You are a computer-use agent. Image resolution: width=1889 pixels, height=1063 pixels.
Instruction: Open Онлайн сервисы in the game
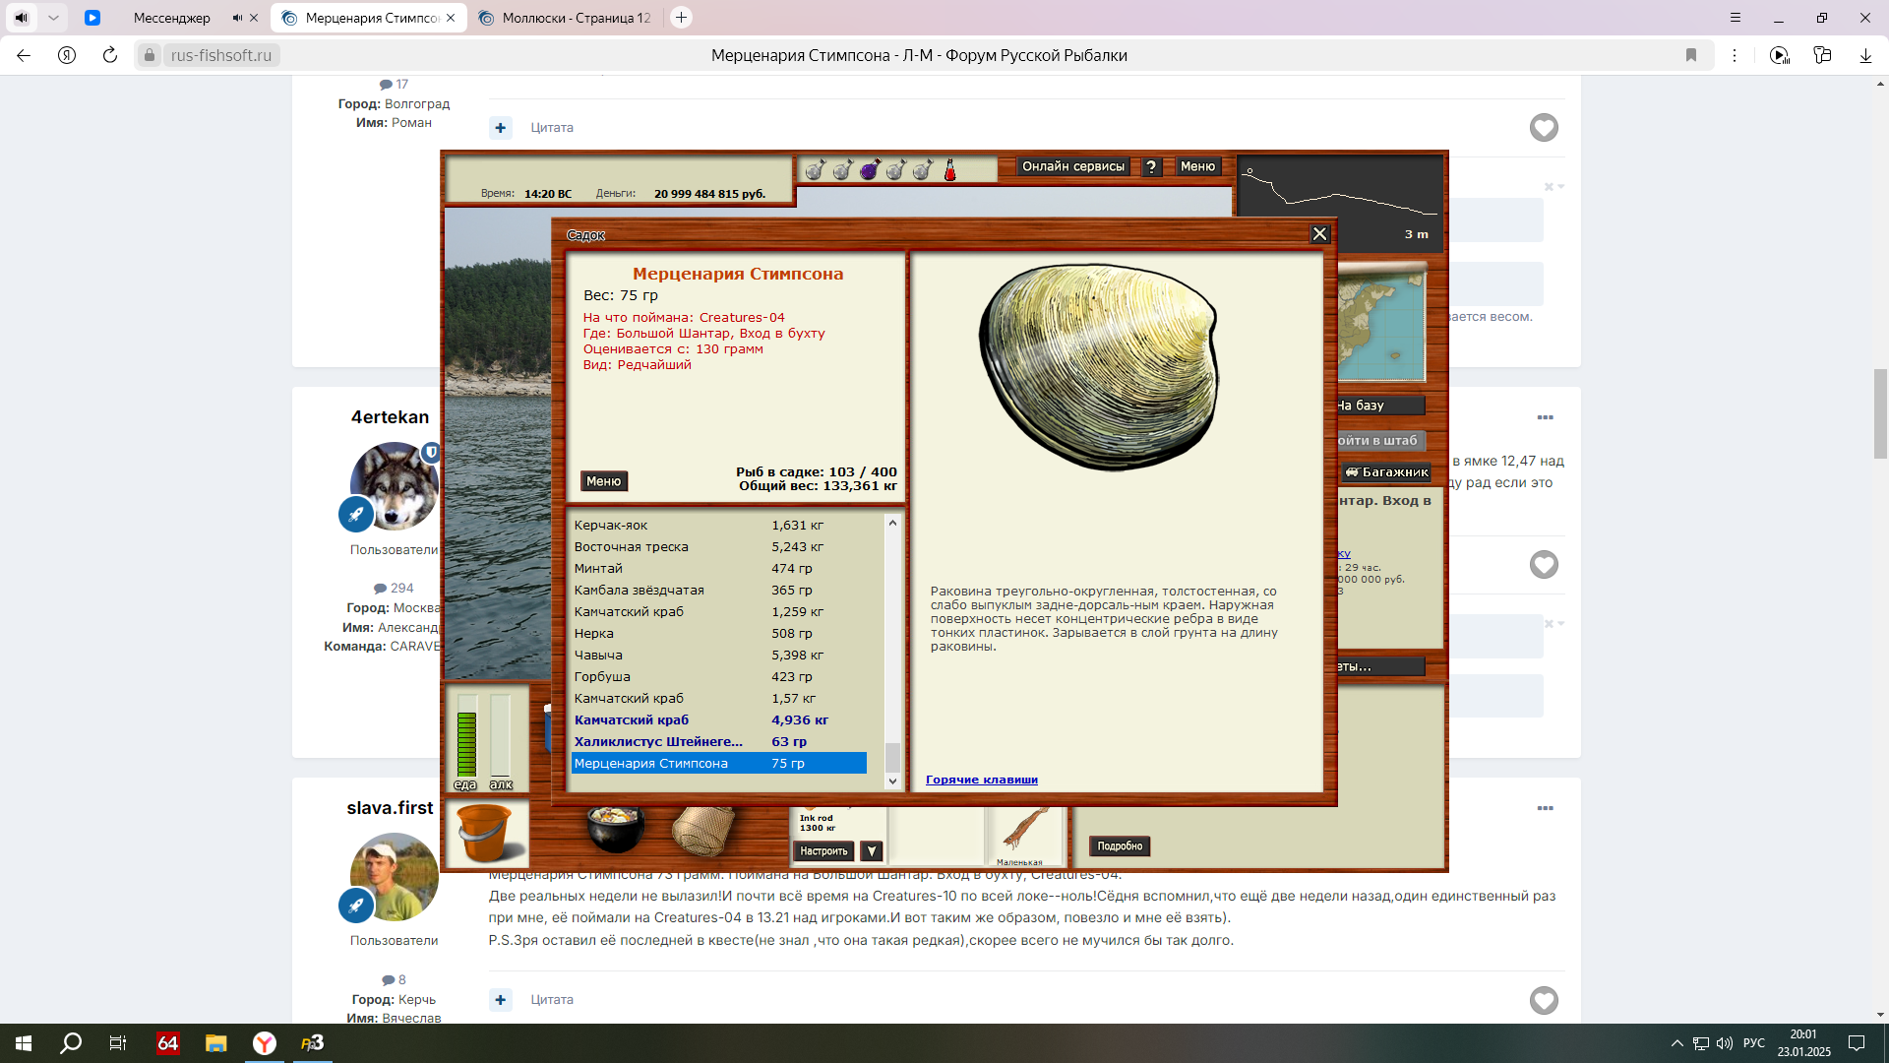click(1072, 166)
